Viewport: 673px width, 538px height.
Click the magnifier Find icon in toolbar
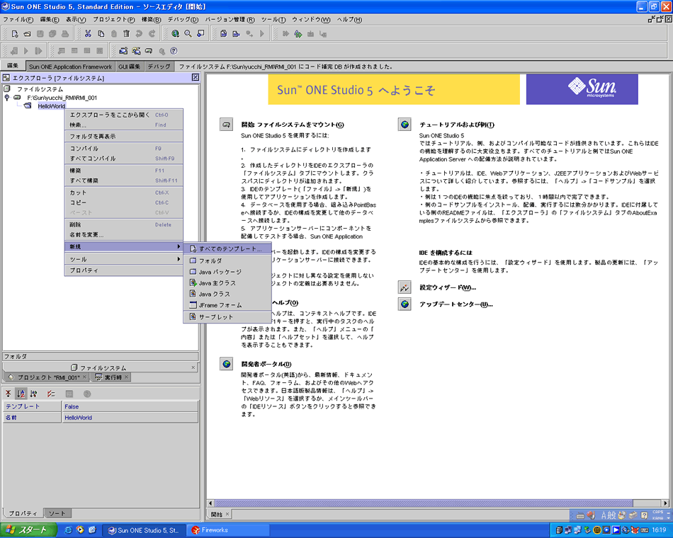[x=188, y=33]
